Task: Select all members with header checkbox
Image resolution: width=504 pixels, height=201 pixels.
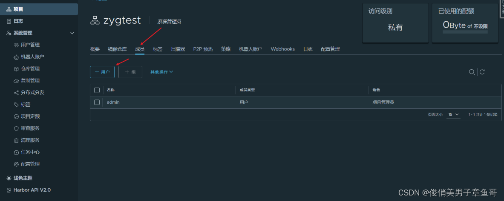Action: pos(97,90)
